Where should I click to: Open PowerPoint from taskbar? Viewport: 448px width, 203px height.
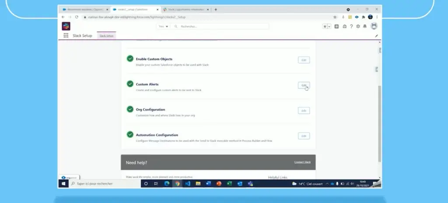pos(219,184)
